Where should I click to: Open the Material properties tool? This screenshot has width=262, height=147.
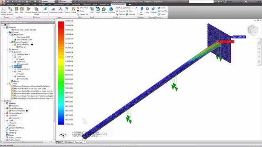(28, 10)
